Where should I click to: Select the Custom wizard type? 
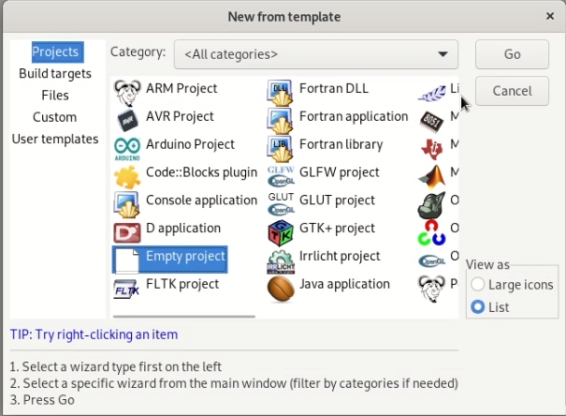point(55,117)
